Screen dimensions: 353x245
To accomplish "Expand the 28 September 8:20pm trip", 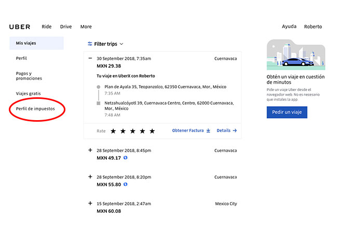I will pos(90,177).
